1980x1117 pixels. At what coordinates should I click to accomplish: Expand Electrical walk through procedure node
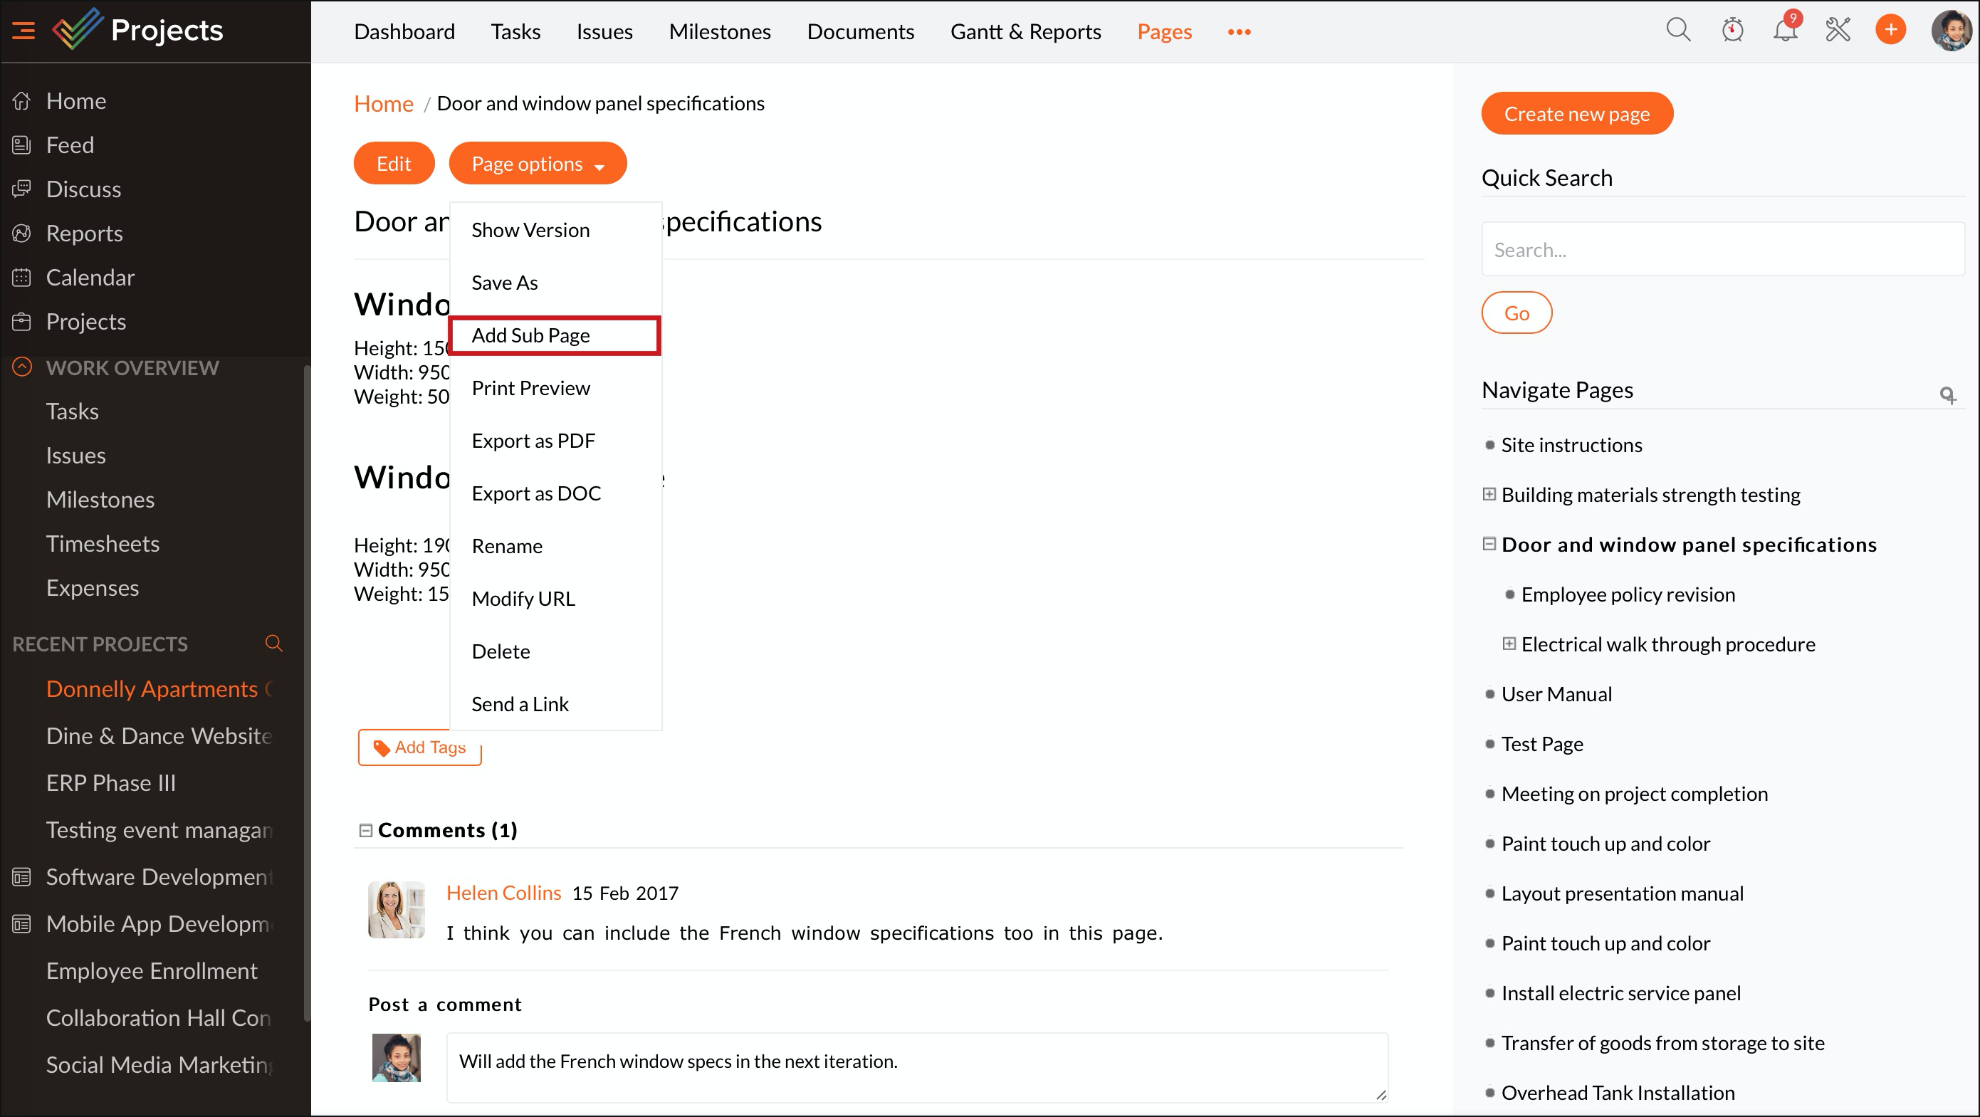[x=1509, y=644]
